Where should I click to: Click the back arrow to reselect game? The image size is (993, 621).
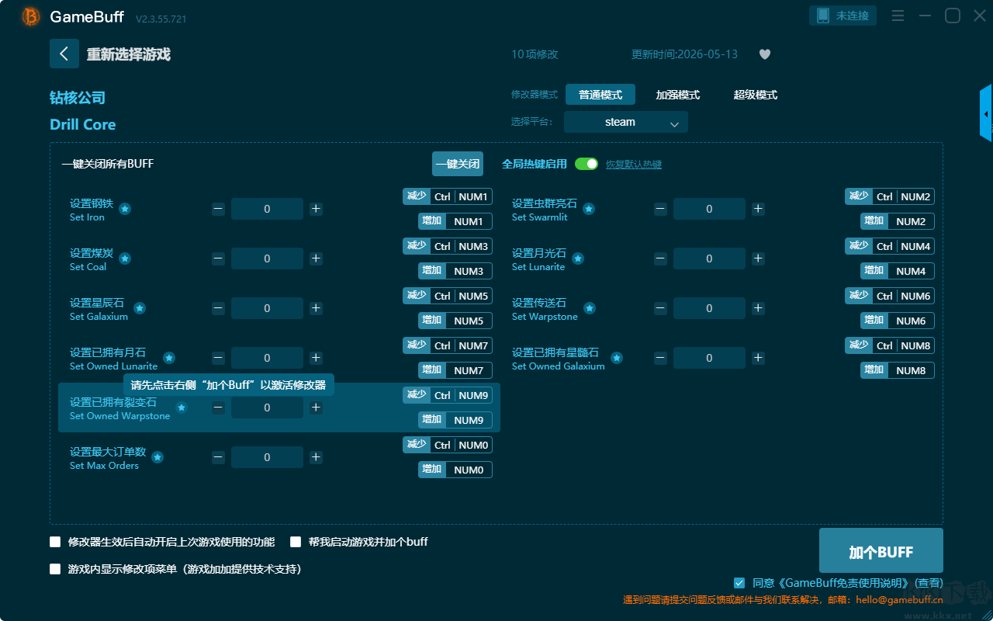tap(64, 54)
